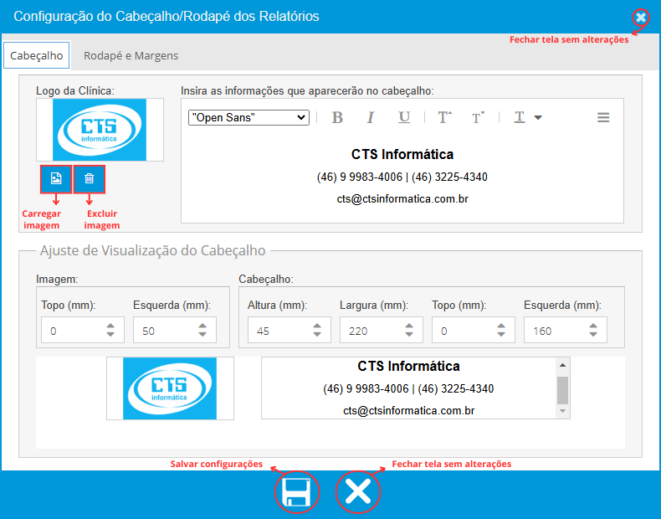Decrease Altura value with down arrow

point(317,334)
